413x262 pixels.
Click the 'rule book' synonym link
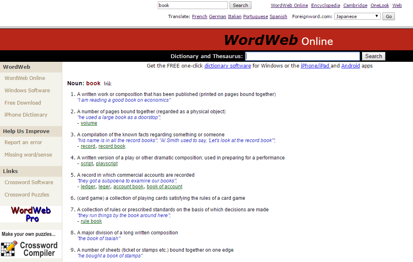(91, 221)
